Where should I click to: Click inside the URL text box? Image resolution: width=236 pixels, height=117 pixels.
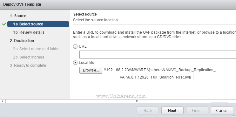tap(158, 54)
